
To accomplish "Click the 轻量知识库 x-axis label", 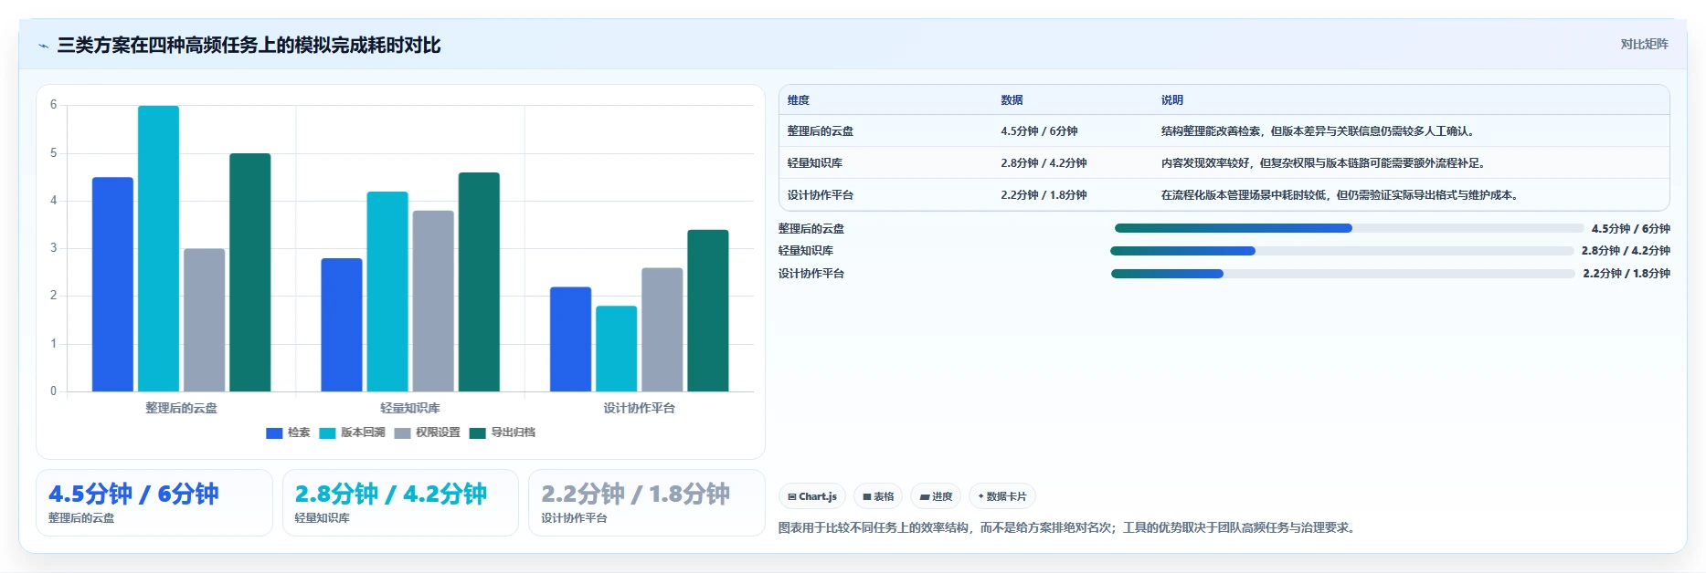I will point(410,408).
